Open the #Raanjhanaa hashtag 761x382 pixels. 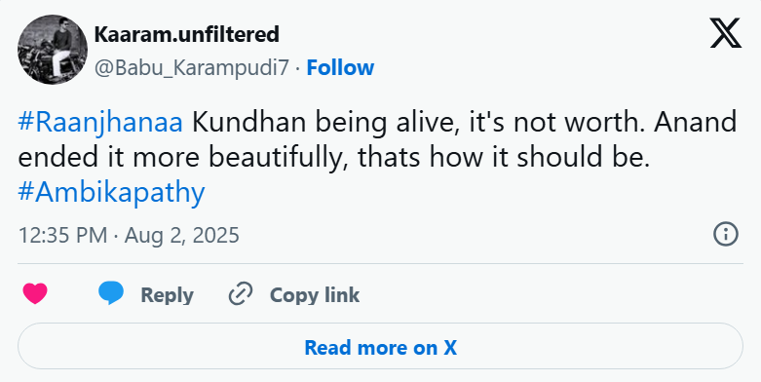click(x=100, y=124)
